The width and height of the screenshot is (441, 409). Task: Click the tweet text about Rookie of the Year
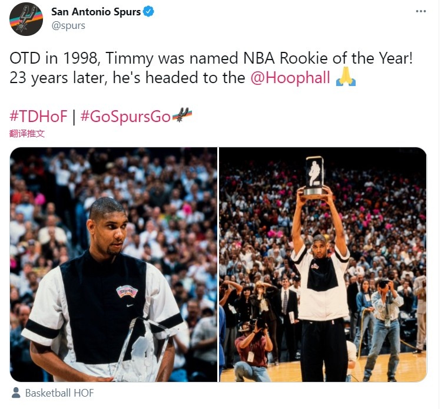pos(211,68)
